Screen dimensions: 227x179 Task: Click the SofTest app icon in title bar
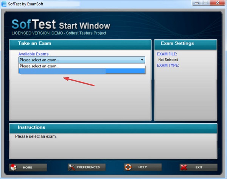4,4
